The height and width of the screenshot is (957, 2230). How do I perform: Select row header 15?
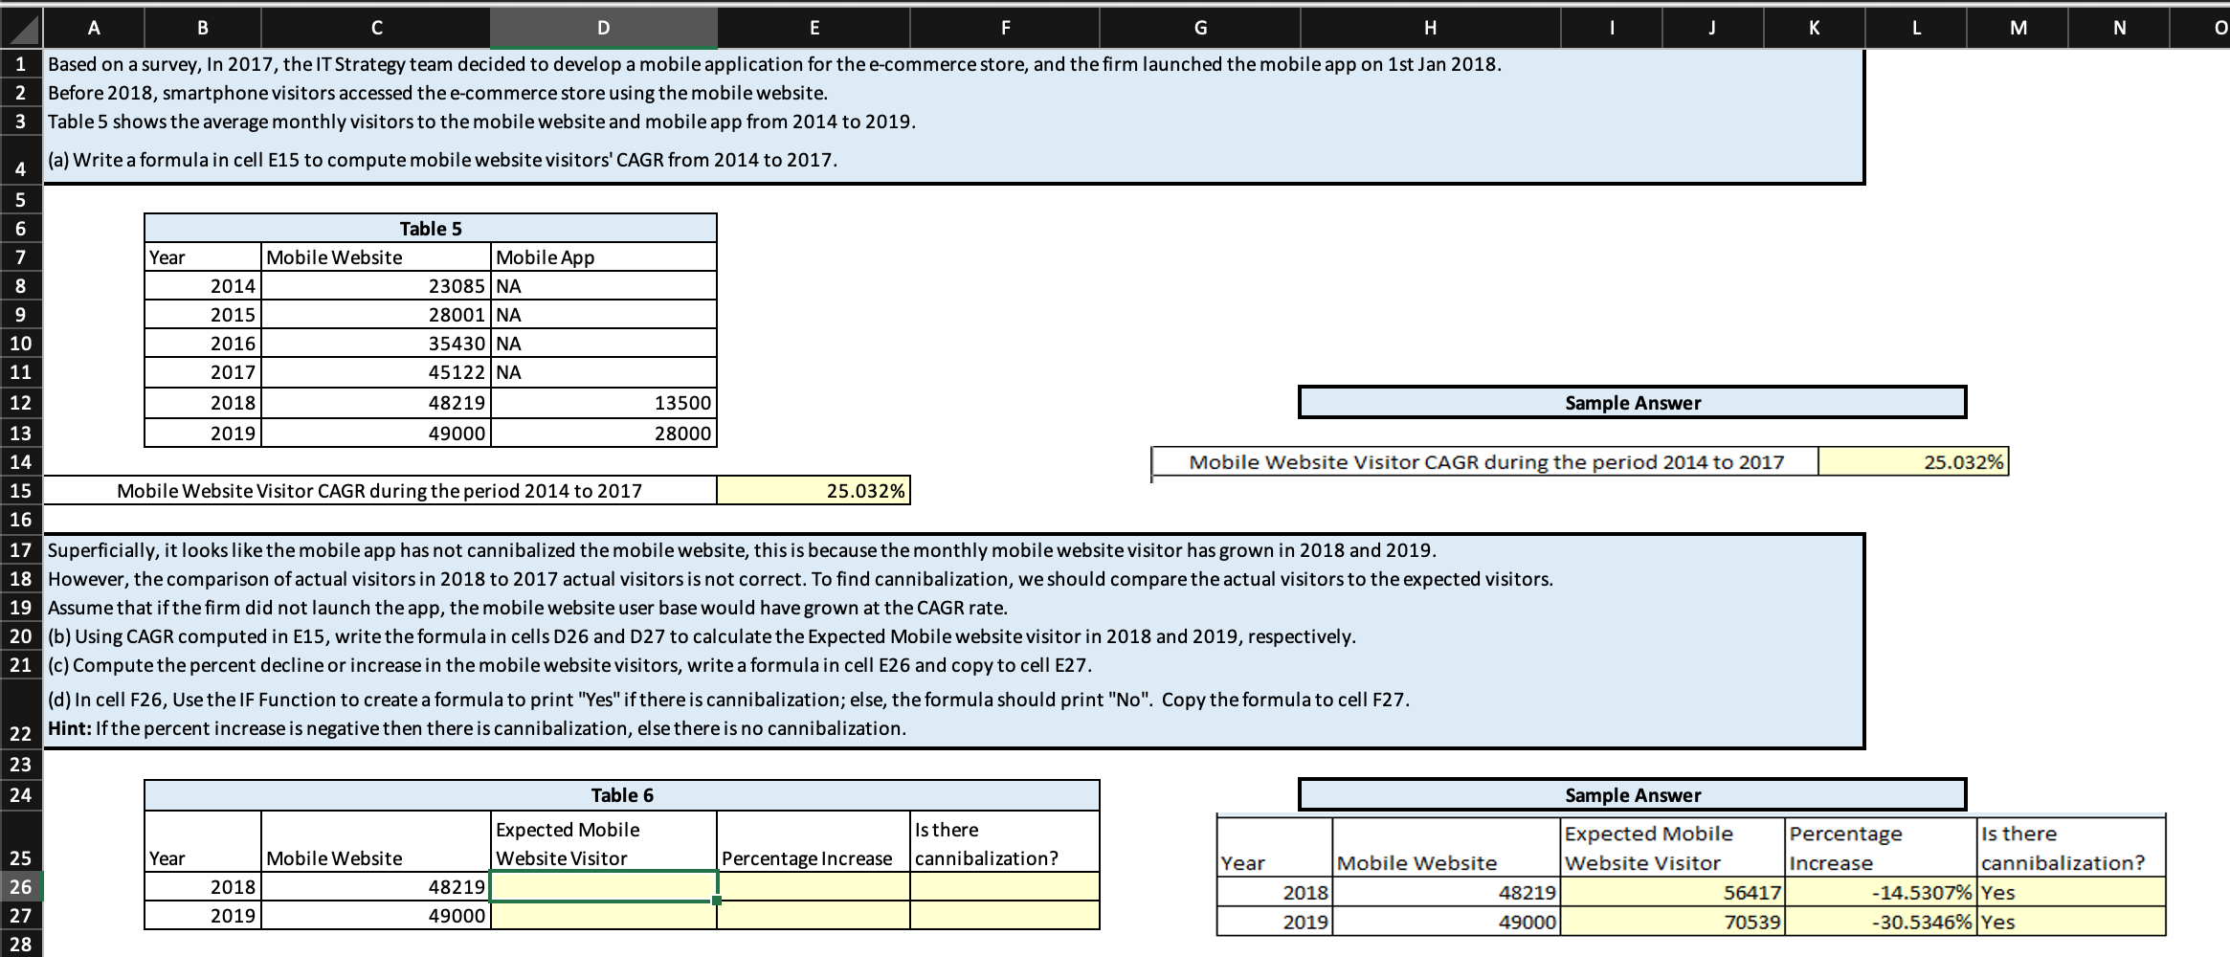click(21, 491)
